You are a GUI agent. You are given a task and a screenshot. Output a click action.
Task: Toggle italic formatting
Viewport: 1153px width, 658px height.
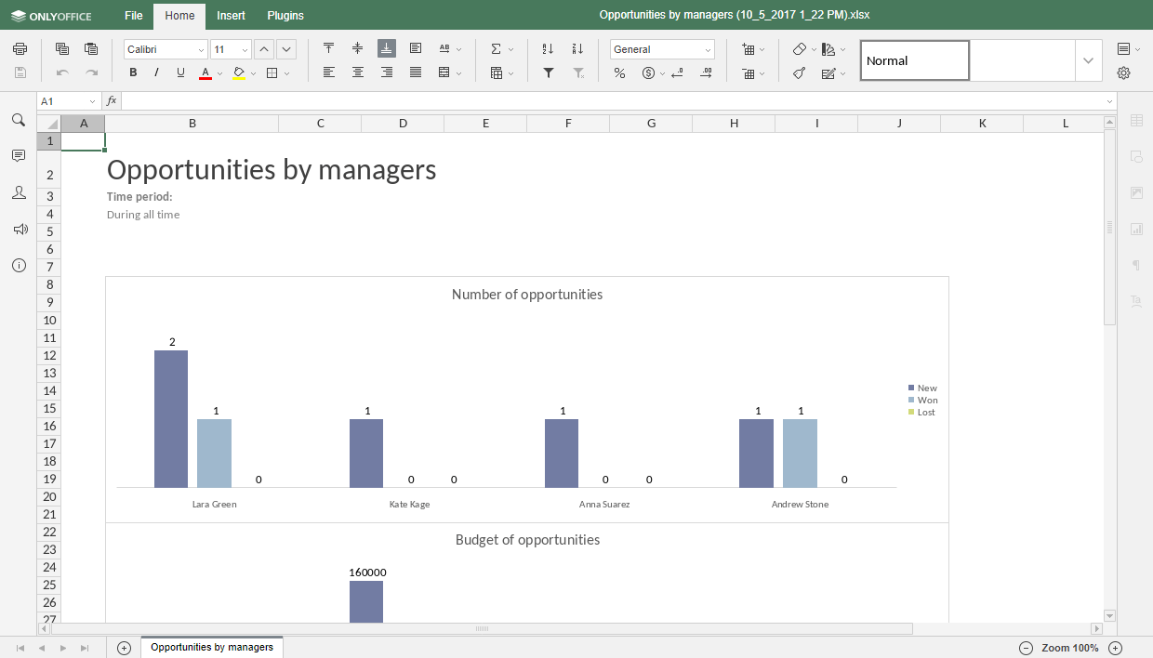pyautogui.click(x=154, y=72)
